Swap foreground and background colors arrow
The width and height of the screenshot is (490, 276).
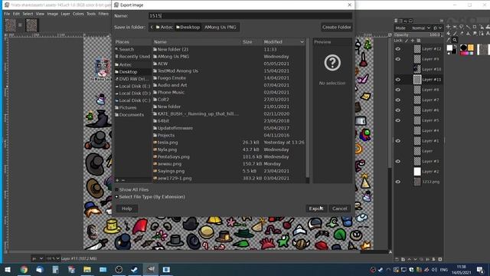tap(456, 46)
